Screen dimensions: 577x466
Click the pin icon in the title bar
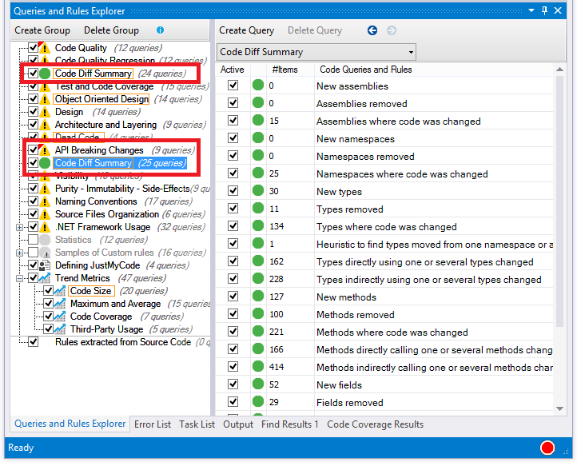click(x=544, y=10)
